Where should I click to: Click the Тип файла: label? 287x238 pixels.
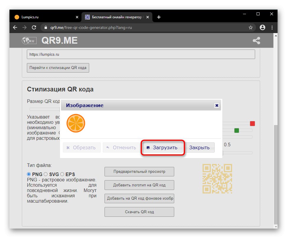[x=39, y=165]
